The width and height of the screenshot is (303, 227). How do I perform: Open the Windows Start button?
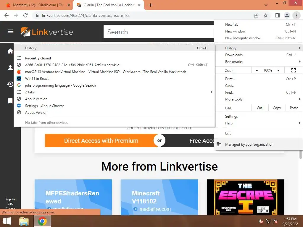[x=7, y=221]
